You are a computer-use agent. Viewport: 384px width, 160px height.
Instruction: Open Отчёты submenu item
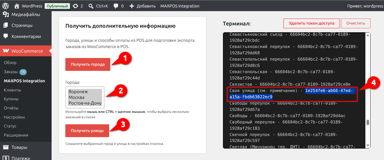11,108
